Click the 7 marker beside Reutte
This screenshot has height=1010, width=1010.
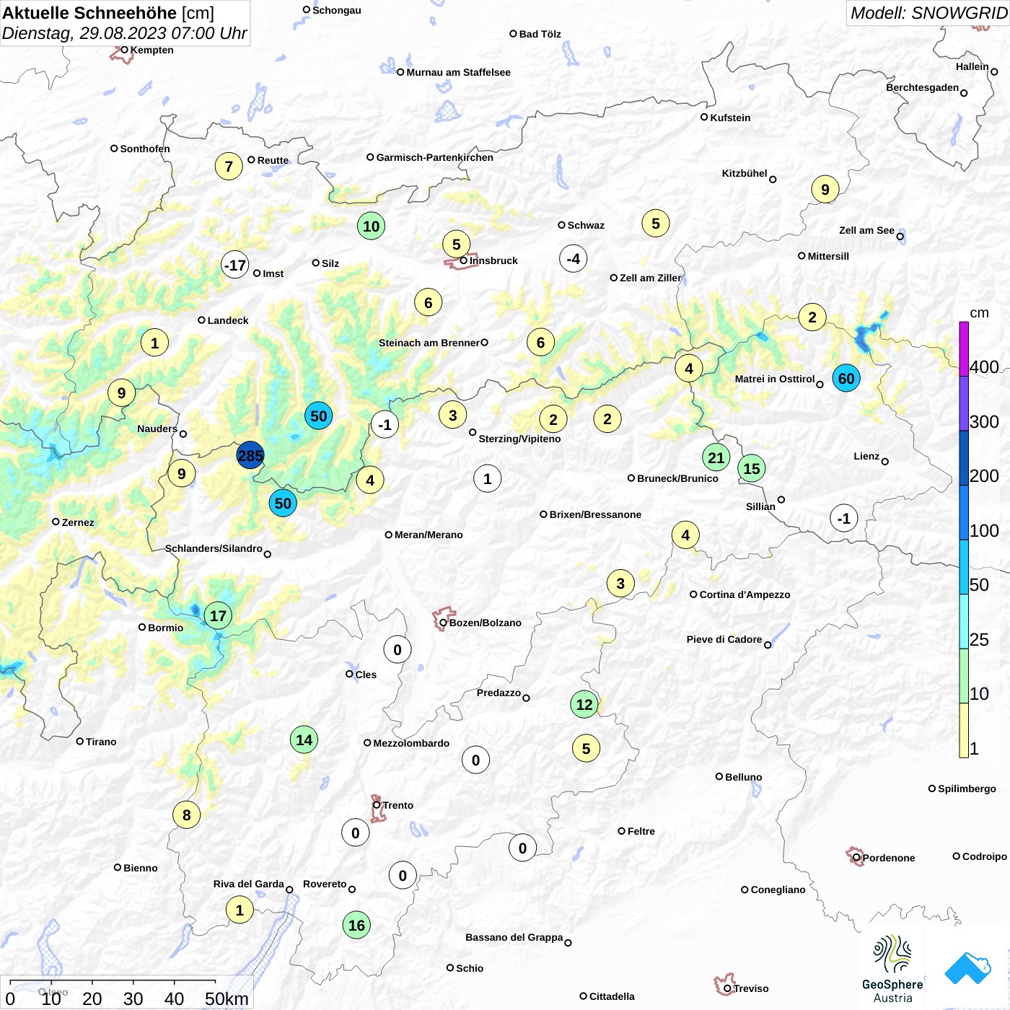pos(229,167)
